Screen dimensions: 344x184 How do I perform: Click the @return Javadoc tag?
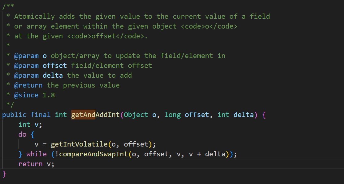point(28,85)
